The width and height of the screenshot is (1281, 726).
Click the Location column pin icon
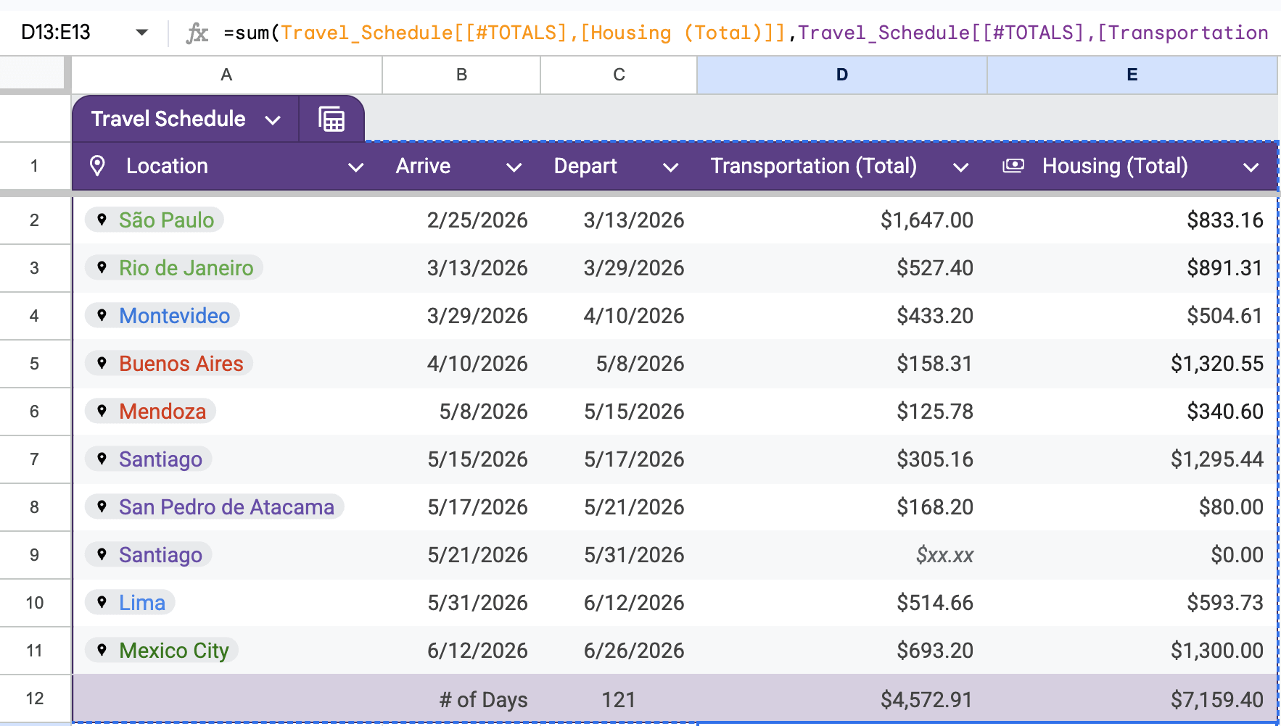(97, 166)
